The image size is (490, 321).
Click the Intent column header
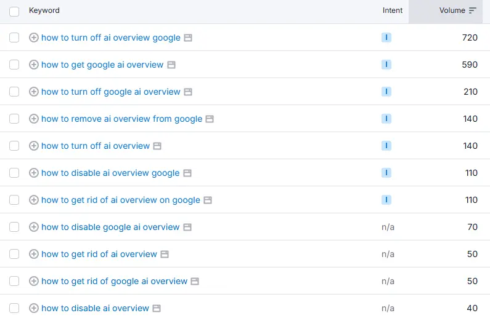click(x=393, y=10)
